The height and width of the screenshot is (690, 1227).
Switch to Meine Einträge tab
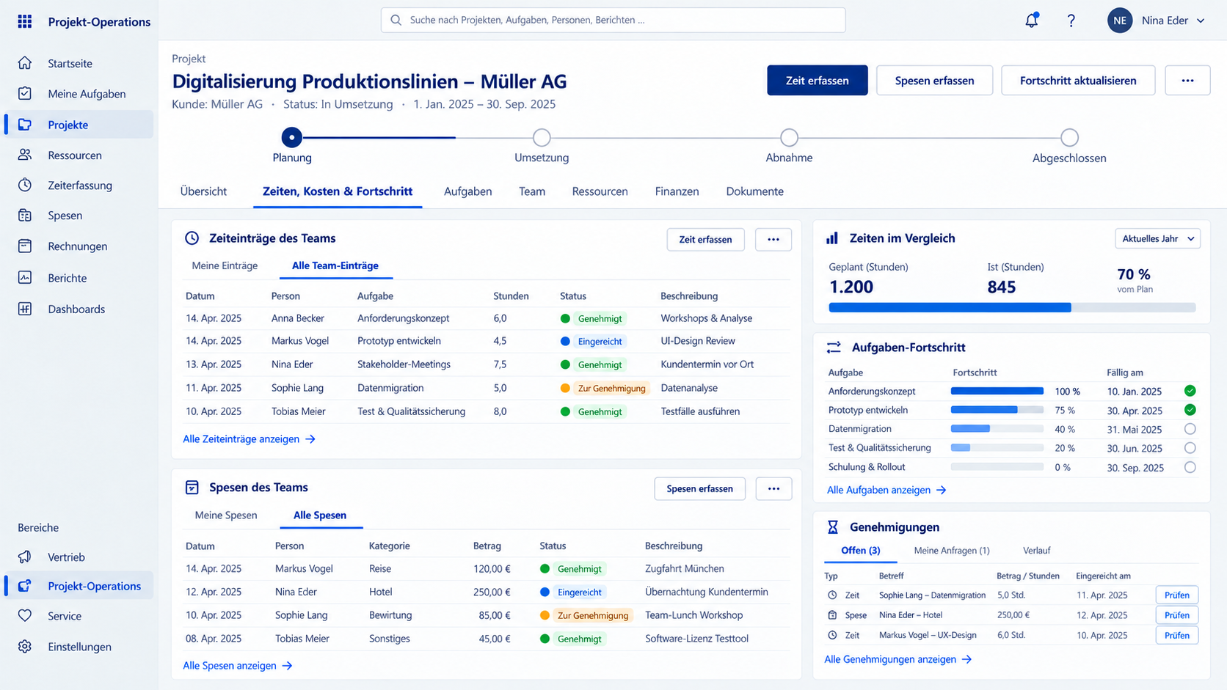click(x=225, y=265)
